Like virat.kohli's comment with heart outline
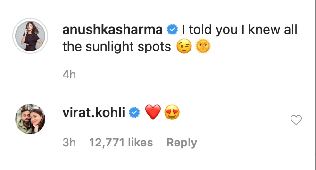Viewport: 316px width, 170px height. pyautogui.click(x=296, y=120)
